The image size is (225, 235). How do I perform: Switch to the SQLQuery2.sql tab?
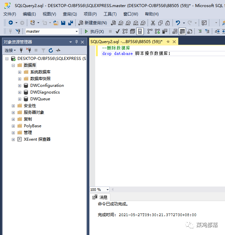tap(126, 42)
